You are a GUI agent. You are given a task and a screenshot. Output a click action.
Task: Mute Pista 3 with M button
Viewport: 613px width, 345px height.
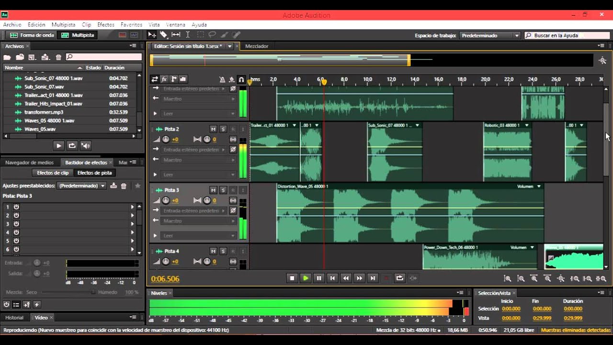coord(213,190)
